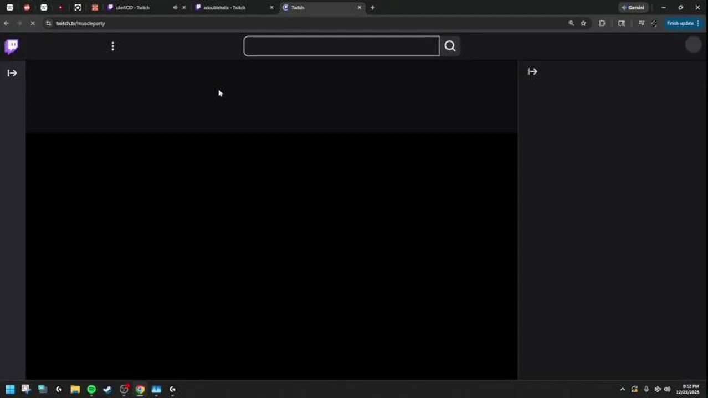Screen dimensions: 708x398
Task: Open the Windows Start menu
Action: point(10,389)
